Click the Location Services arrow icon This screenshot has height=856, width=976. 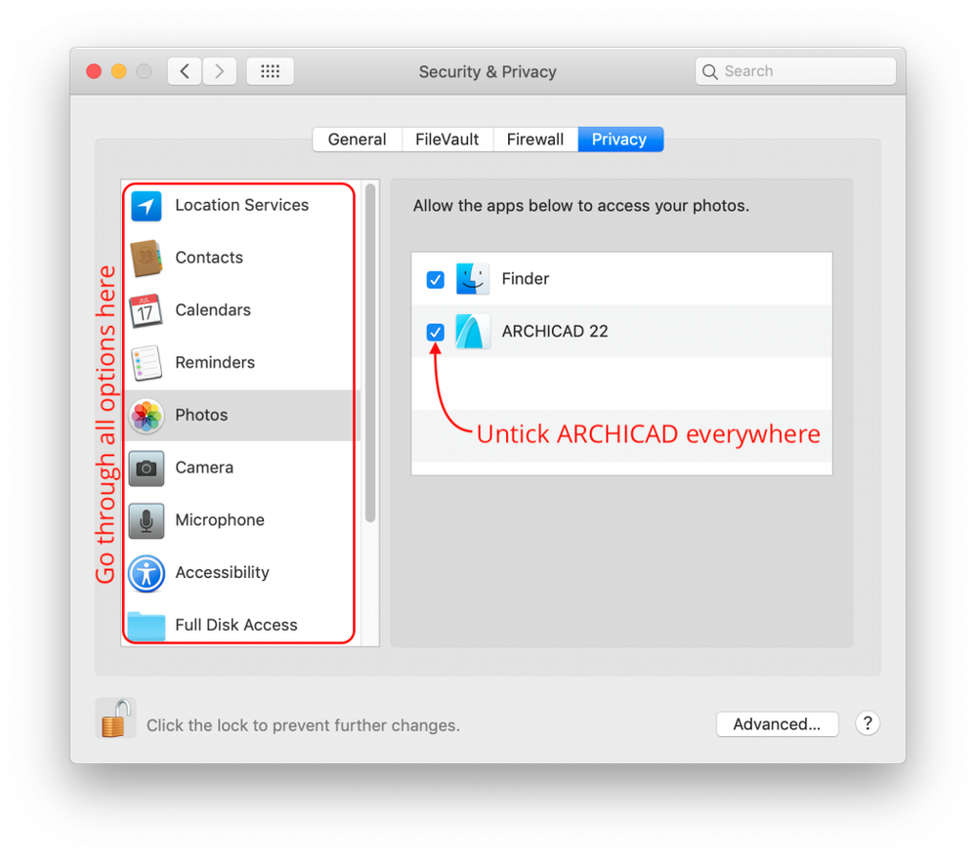pos(147,206)
